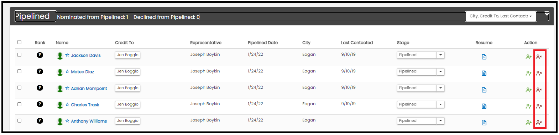The width and height of the screenshot is (559, 135).
Task: Open Adrian Mompoint candidate profile link
Action: tap(89, 88)
